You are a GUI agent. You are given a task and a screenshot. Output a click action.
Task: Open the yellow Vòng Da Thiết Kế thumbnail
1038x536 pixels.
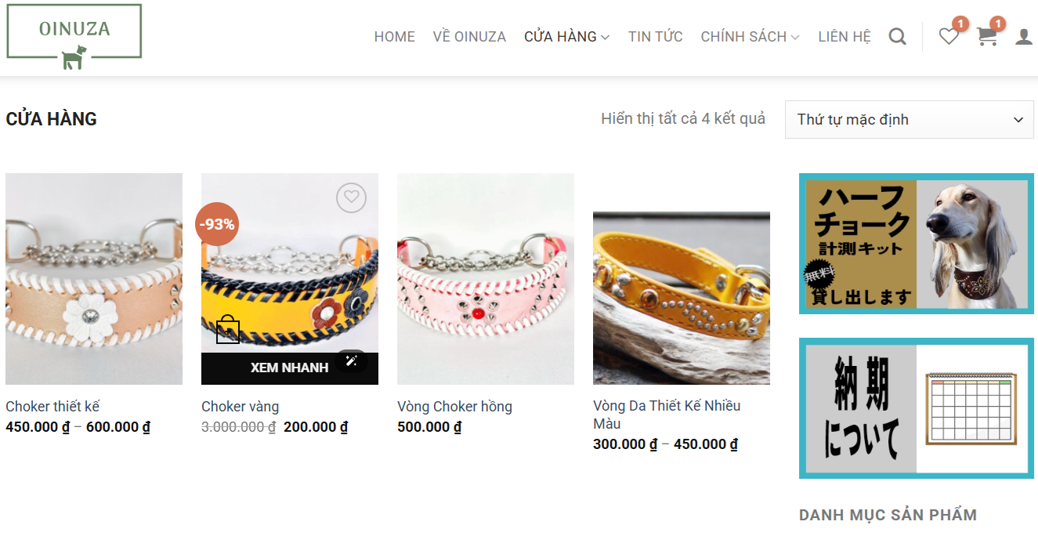[x=682, y=298]
